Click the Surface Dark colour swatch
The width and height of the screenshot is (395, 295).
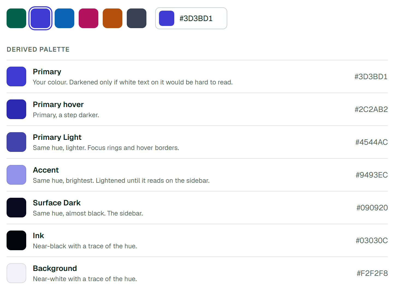tap(16, 208)
